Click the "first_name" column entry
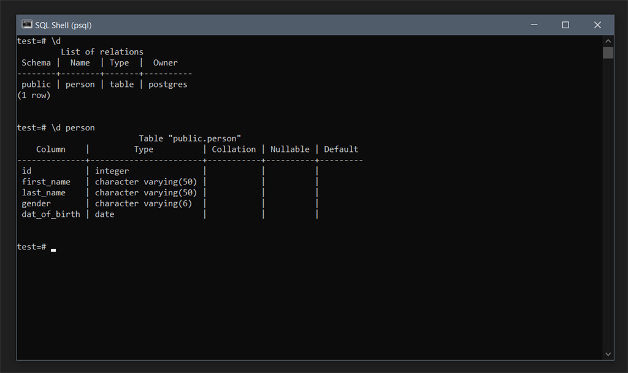 point(46,182)
